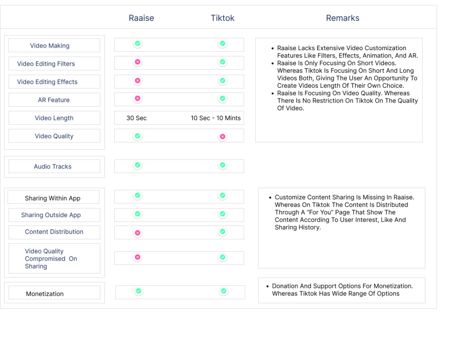Click Raaise red cross for Video Editing Filters
This screenshot has width=452, height=339.
coord(138,61)
